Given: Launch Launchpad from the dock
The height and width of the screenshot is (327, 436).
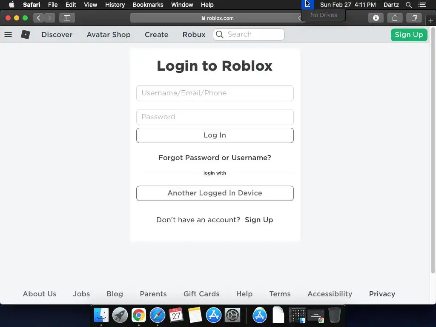Looking at the screenshot, I should click(x=120, y=316).
